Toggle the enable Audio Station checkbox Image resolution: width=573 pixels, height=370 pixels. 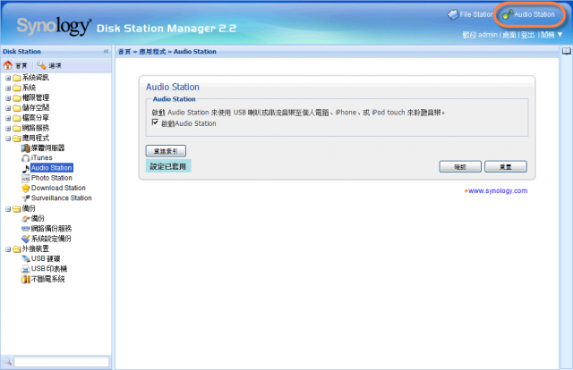click(x=155, y=122)
